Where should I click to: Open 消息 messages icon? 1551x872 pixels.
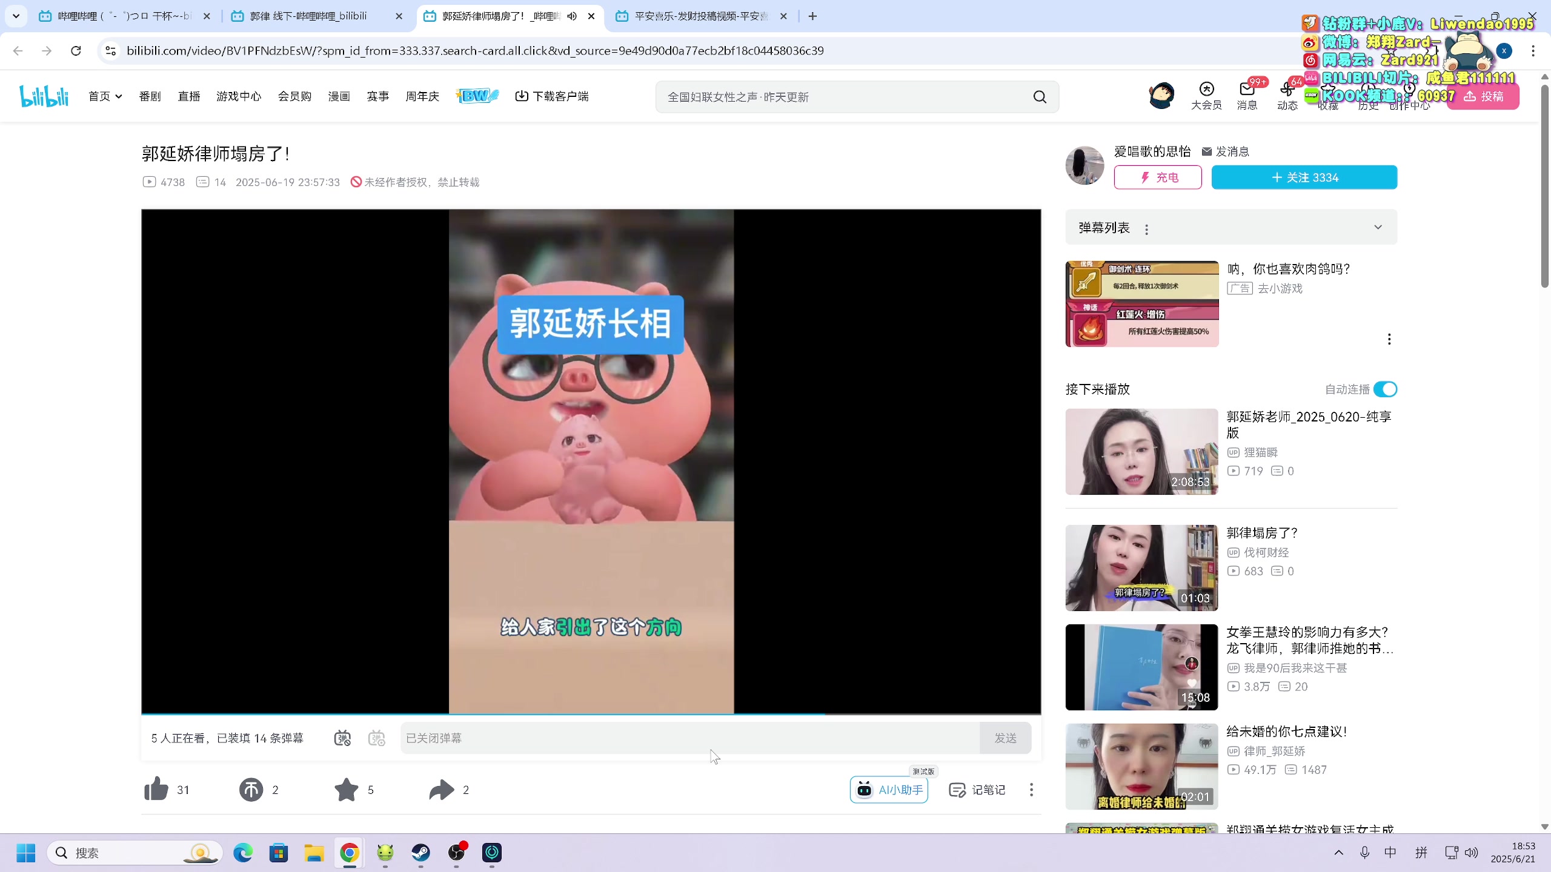1247,96
